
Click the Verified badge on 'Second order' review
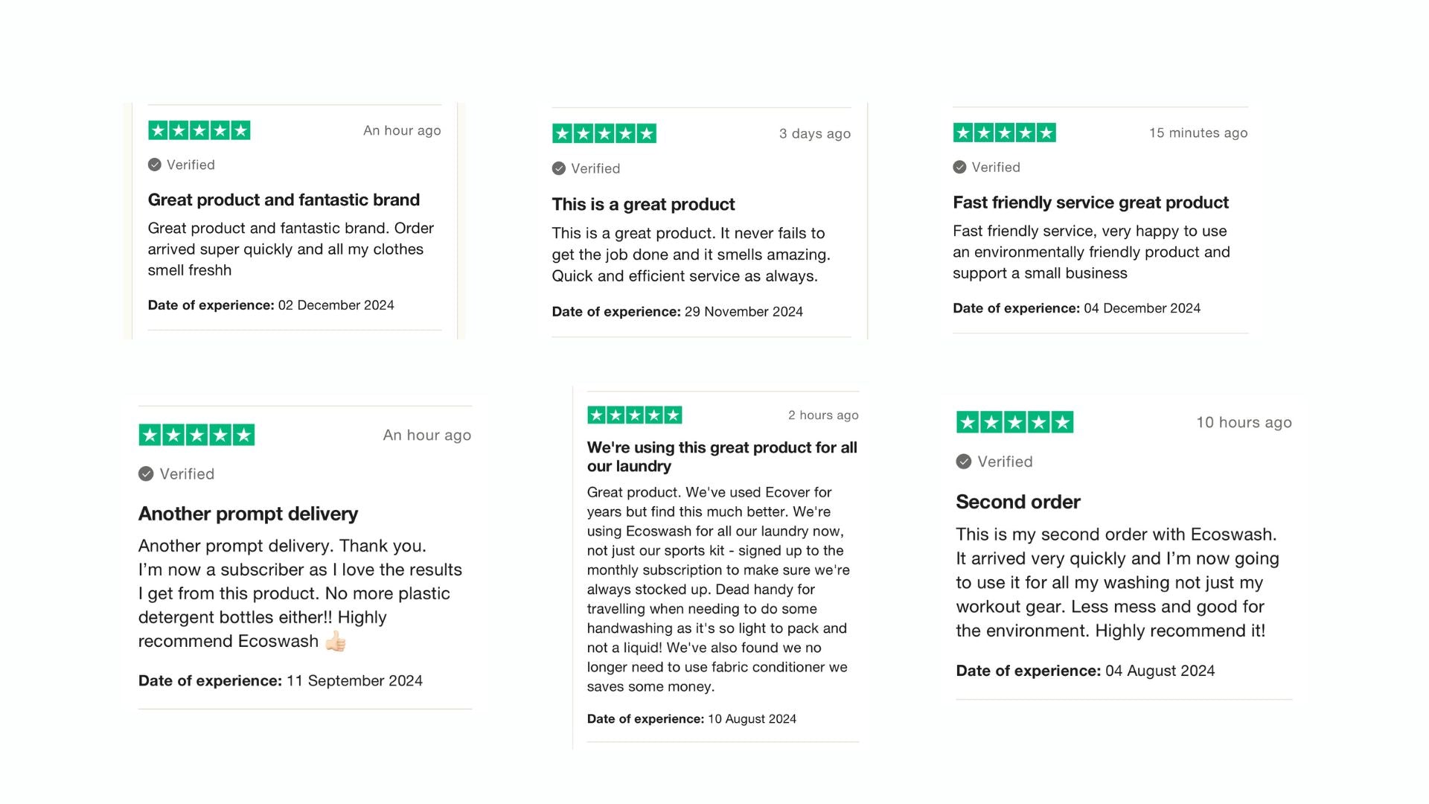pos(964,462)
